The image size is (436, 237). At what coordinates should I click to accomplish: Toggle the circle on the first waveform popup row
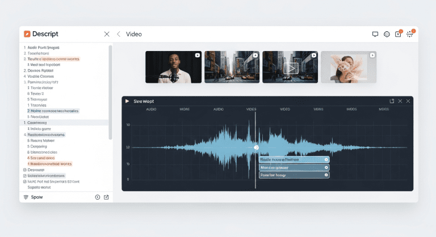click(x=326, y=160)
